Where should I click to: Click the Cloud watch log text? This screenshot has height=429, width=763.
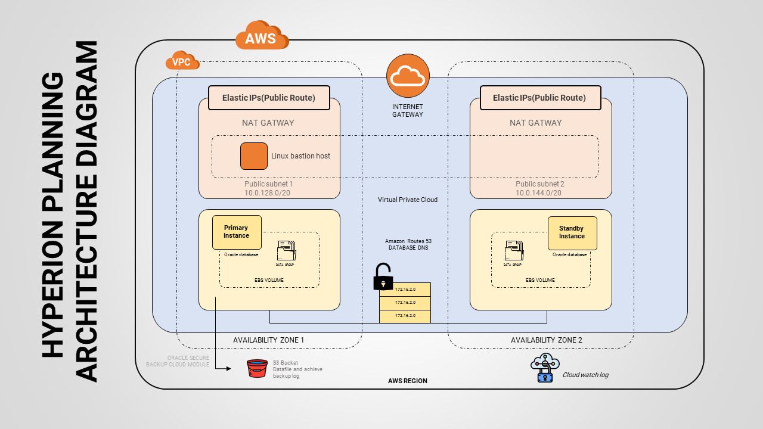pos(585,375)
